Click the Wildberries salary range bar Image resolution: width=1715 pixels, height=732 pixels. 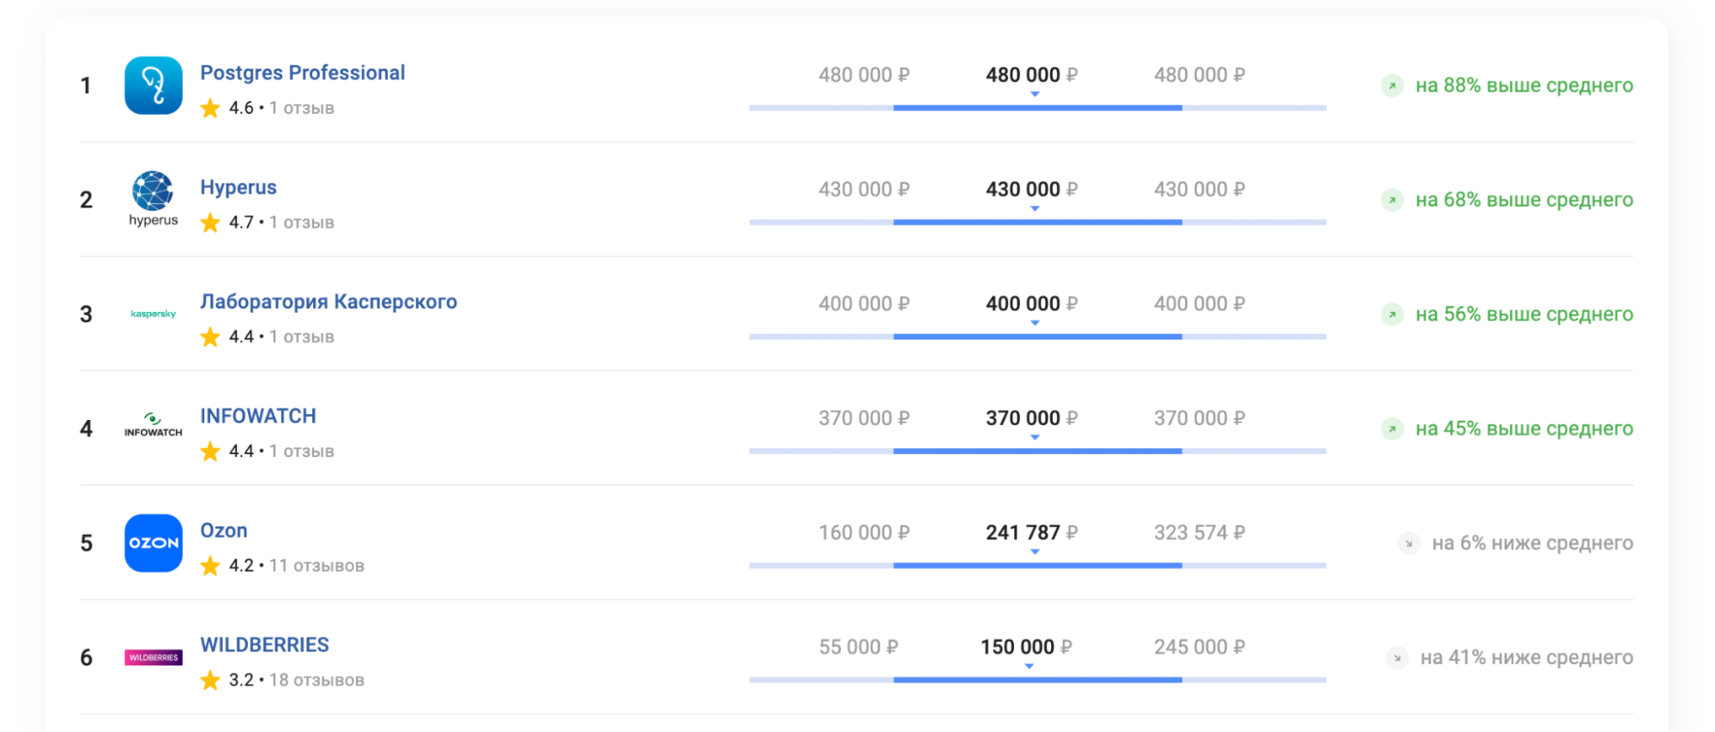tap(1037, 680)
